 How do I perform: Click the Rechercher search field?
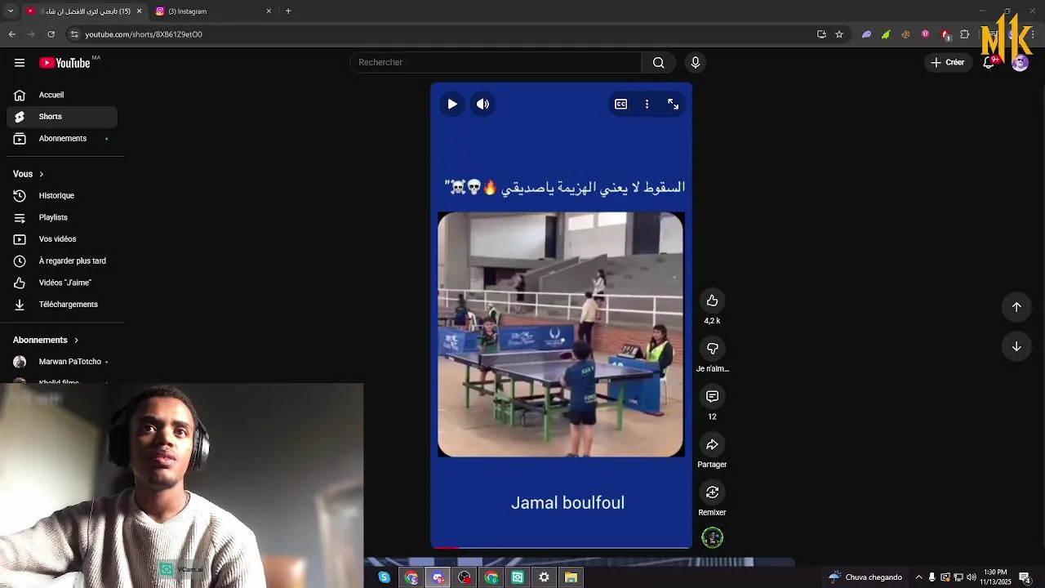click(496, 63)
